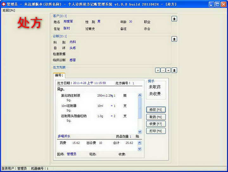
Task: Click address value 张村
Action: tap(66, 28)
